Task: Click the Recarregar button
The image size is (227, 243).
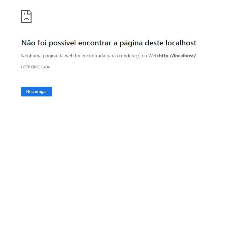Action: [x=37, y=91]
